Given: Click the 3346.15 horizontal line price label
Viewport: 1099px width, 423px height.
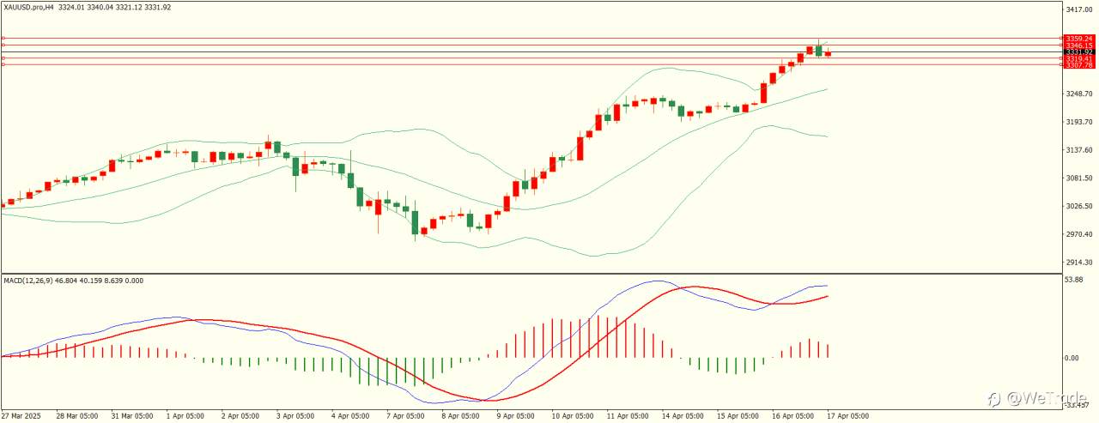Looking at the screenshot, I should click(1078, 45).
